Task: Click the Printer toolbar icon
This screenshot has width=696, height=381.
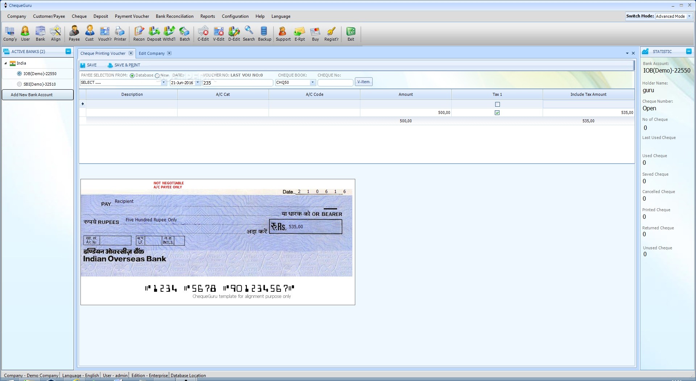Action: click(x=120, y=34)
